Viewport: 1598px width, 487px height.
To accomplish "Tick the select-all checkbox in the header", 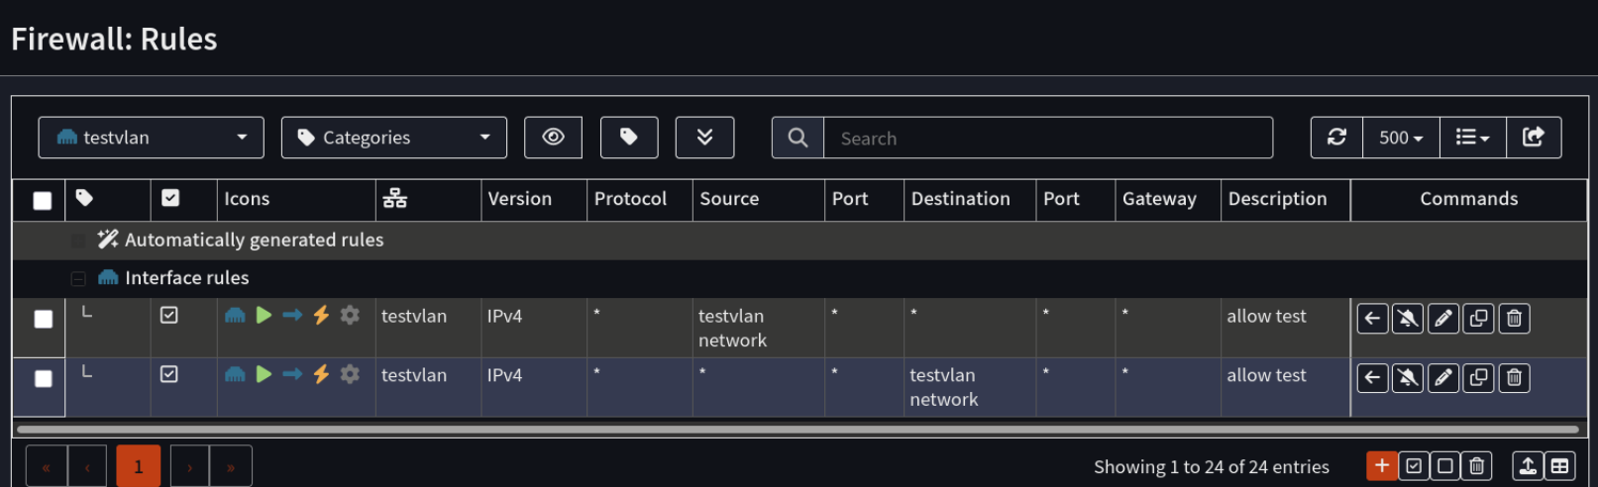I will [x=43, y=201].
